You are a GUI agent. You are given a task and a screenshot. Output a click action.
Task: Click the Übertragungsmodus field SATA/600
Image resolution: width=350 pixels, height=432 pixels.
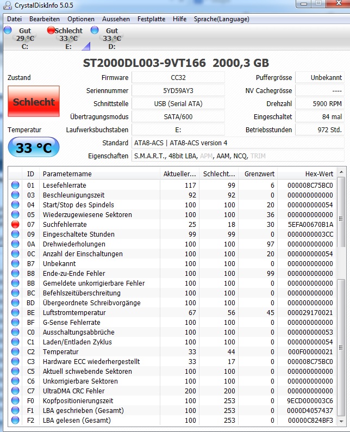(178, 117)
